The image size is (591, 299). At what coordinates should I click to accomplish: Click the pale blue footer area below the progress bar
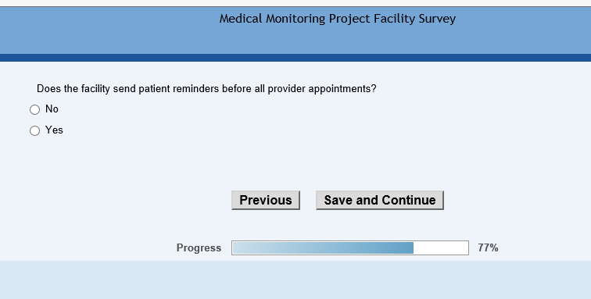point(295,279)
